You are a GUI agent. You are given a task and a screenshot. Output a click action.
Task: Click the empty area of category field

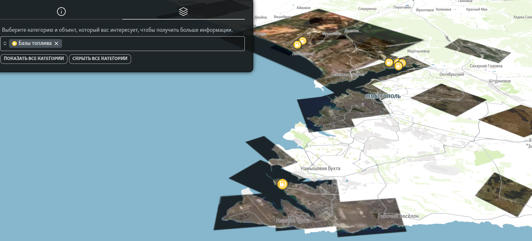[x=151, y=43]
